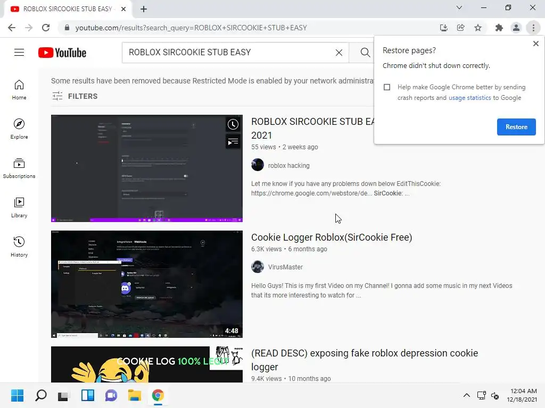Click the install app icon in address bar
This screenshot has width=545, height=408.
(x=443, y=28)
